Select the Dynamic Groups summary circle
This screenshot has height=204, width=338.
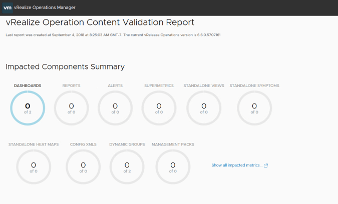pyautogui.click(x=127, y=167)
